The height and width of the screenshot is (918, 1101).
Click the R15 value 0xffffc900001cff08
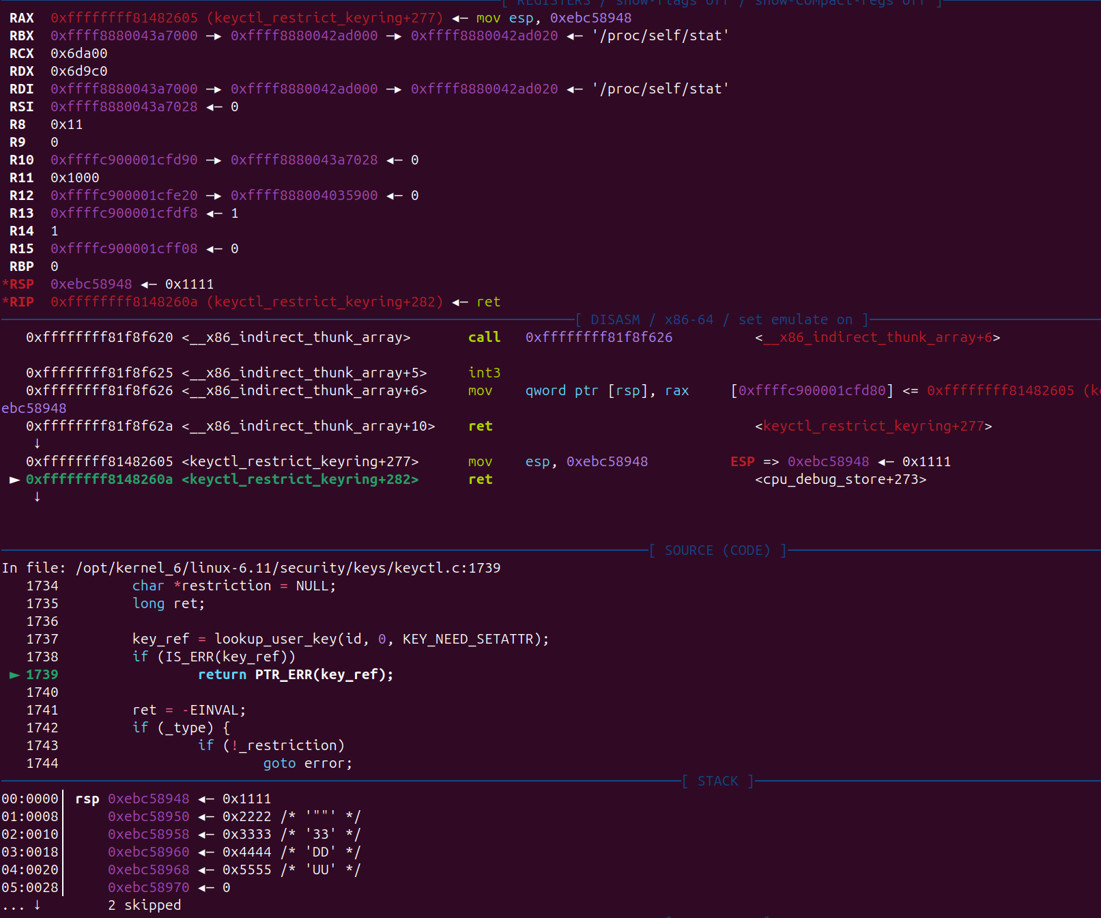pyautogui.click(x=124, y=248)
